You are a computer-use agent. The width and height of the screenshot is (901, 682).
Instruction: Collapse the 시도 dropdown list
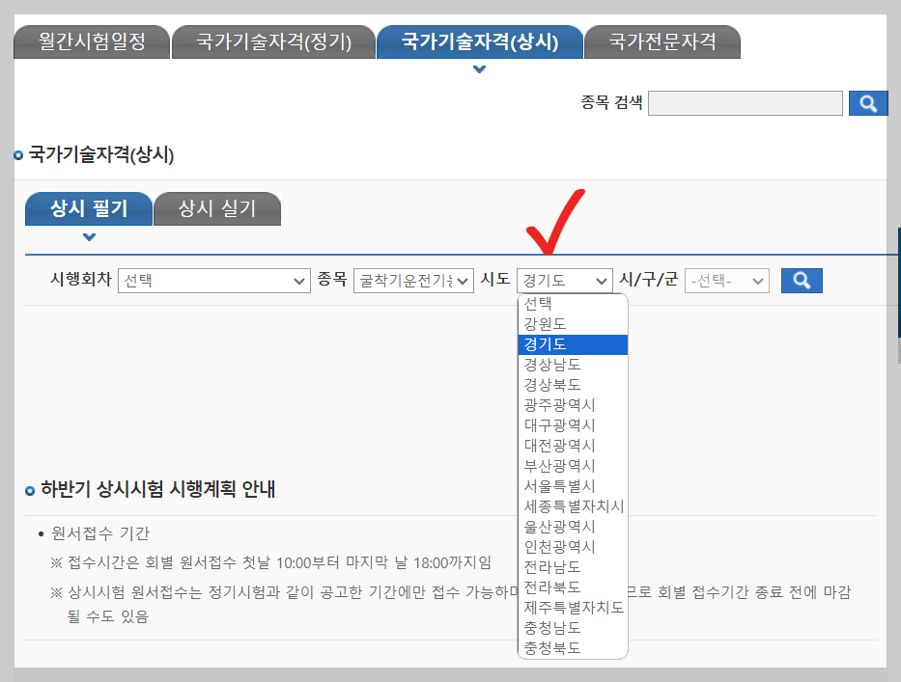[564, 280]
